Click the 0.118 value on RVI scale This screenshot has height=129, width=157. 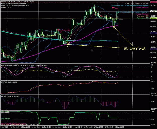point(152,82)
